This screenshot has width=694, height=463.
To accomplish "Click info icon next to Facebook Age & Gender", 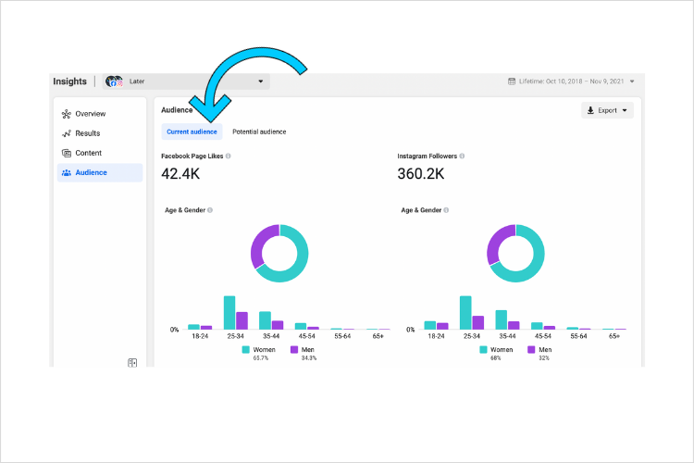I will (210, 210).
